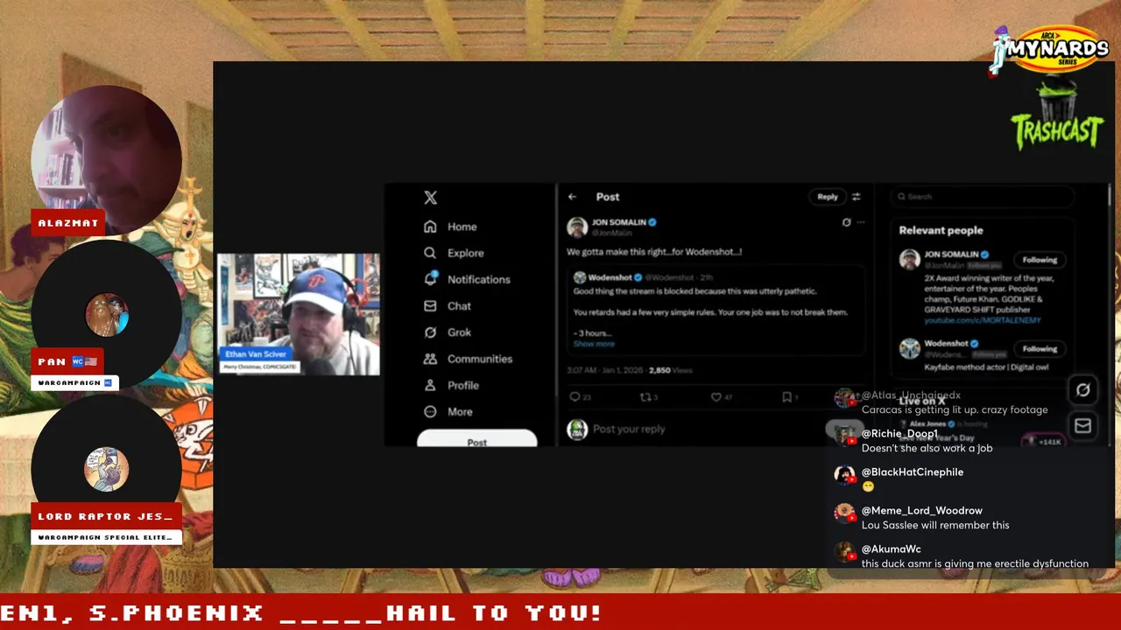This screenshot has height=630, width=1121.
Task: Open Chat in the X sidebar
Action: click(x=448, y=306)
